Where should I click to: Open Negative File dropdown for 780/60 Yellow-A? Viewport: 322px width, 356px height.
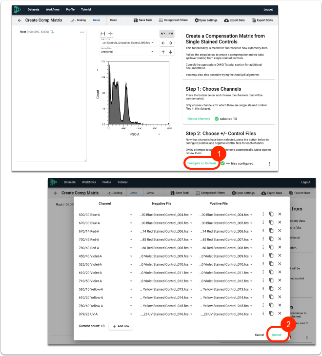point(166,306)
